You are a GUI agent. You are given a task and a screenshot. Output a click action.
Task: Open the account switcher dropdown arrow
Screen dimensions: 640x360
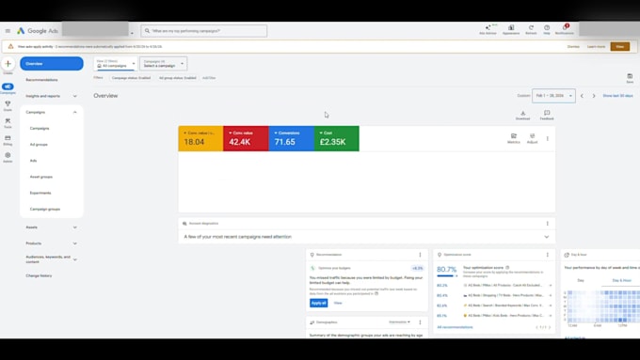pos(132,33)
